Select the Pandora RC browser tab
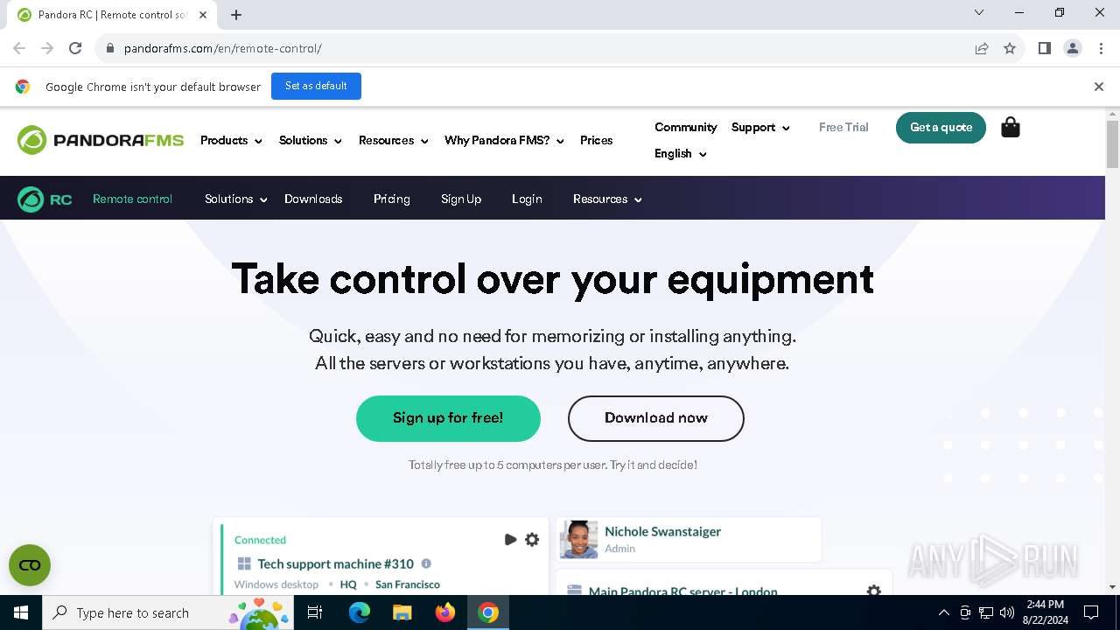1120x630 pixels. 112,15
